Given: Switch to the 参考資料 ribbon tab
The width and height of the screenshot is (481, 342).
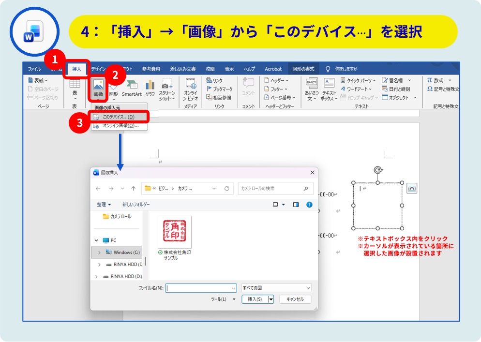Looking at the screenshot, I should (x=151, y=69).
